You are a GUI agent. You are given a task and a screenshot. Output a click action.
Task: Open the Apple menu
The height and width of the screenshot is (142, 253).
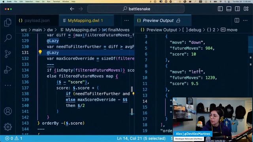(x=3, y=2)
